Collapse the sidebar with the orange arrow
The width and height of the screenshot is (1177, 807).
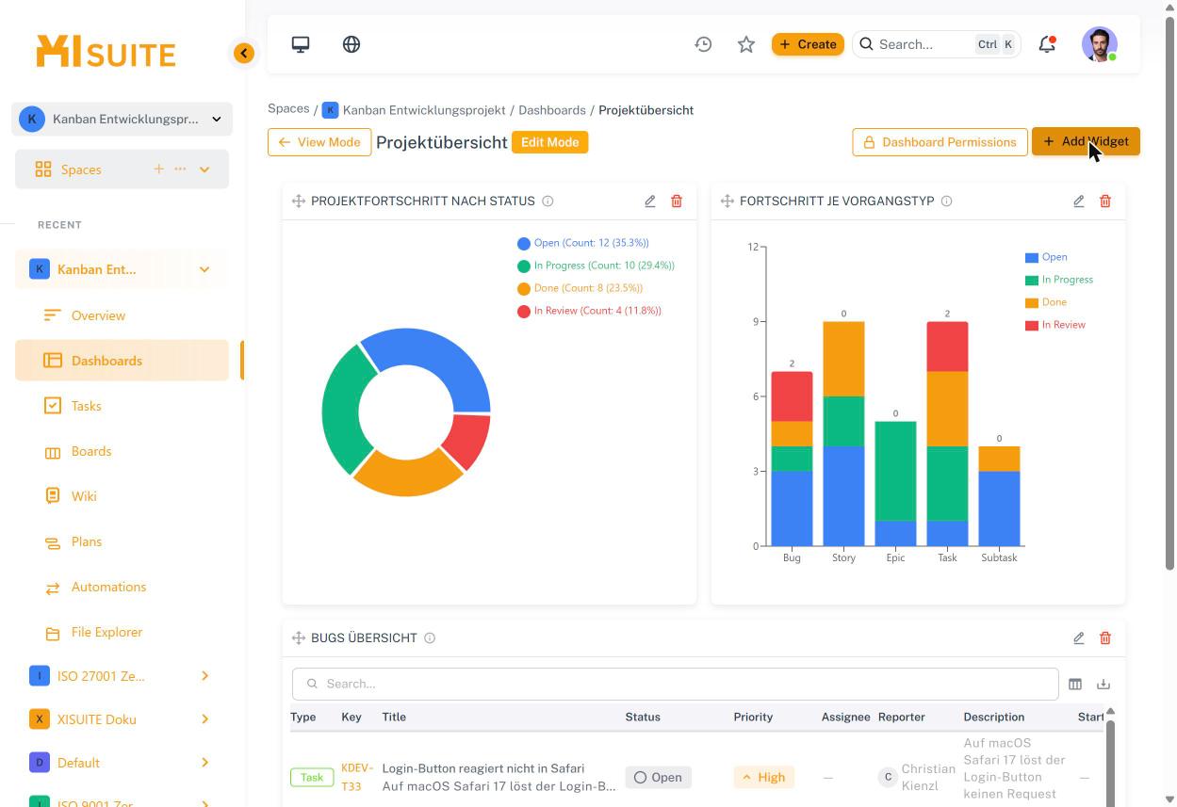pyautogui.click(x=244, y=53)
